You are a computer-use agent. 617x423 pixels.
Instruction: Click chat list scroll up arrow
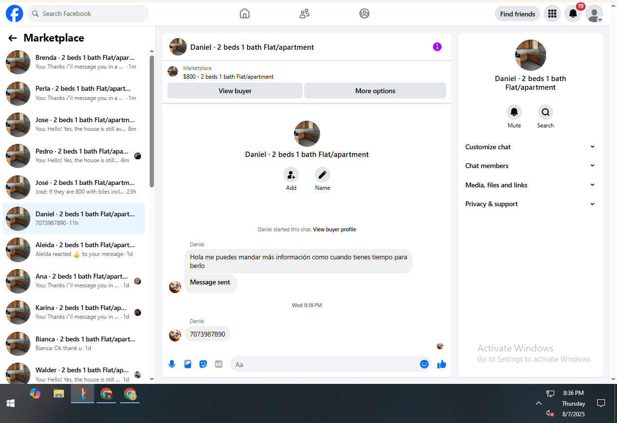152,51
